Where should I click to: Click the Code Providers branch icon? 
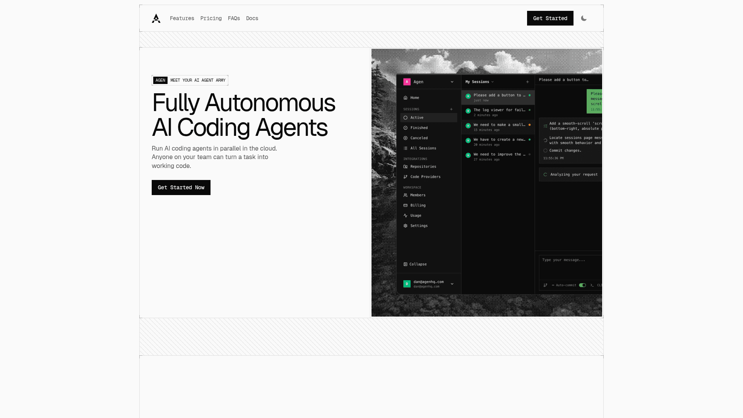pyautogui.click(x=405, y=177)
